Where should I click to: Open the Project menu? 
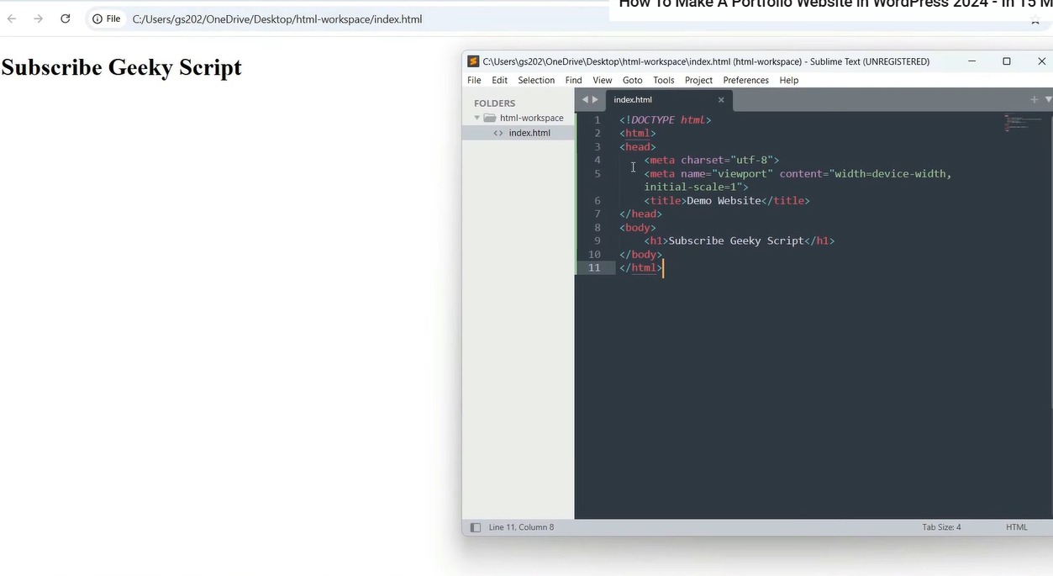(698, 80)
